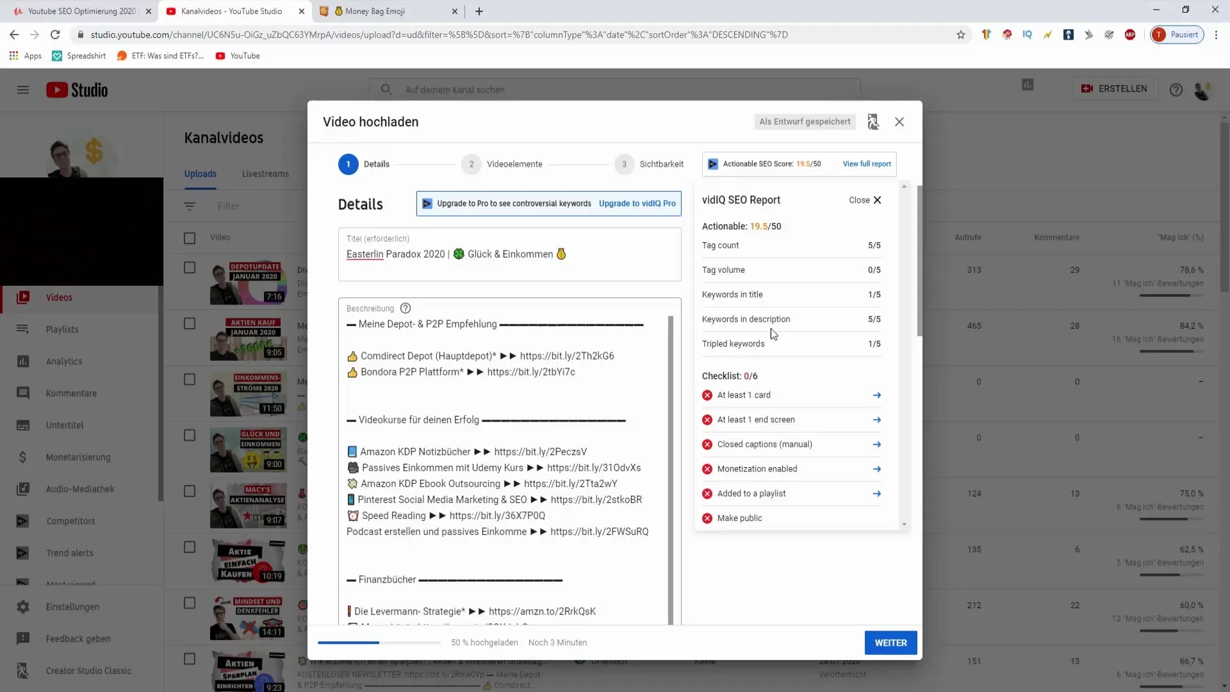Click the Auf deinem Kanal suchen search field

click(x=614, y=90)
